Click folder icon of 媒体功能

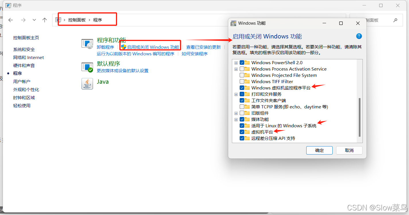247,119
